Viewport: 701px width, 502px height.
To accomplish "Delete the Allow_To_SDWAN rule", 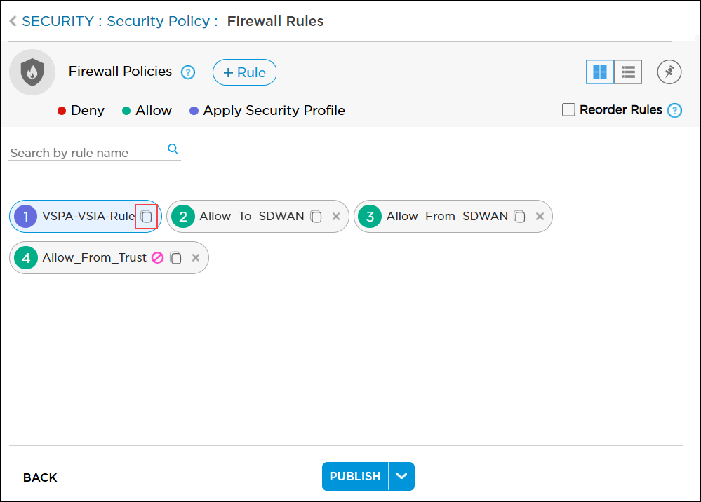I will [336, 217].
